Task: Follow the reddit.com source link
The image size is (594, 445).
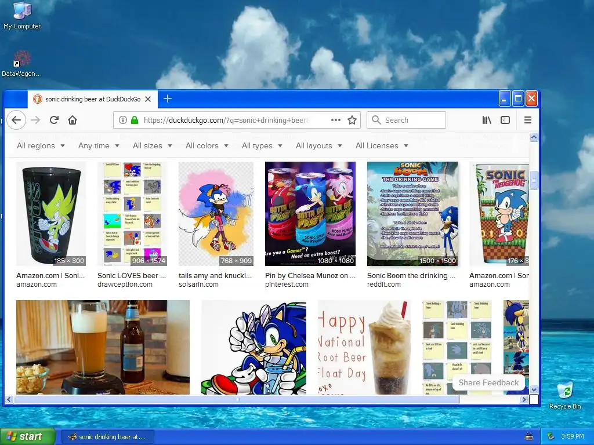Action: click(384, 284)
